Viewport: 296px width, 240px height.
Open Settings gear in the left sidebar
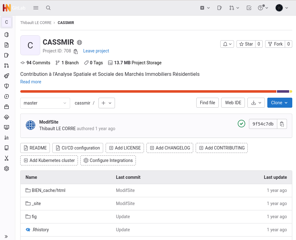pos(7,169)
